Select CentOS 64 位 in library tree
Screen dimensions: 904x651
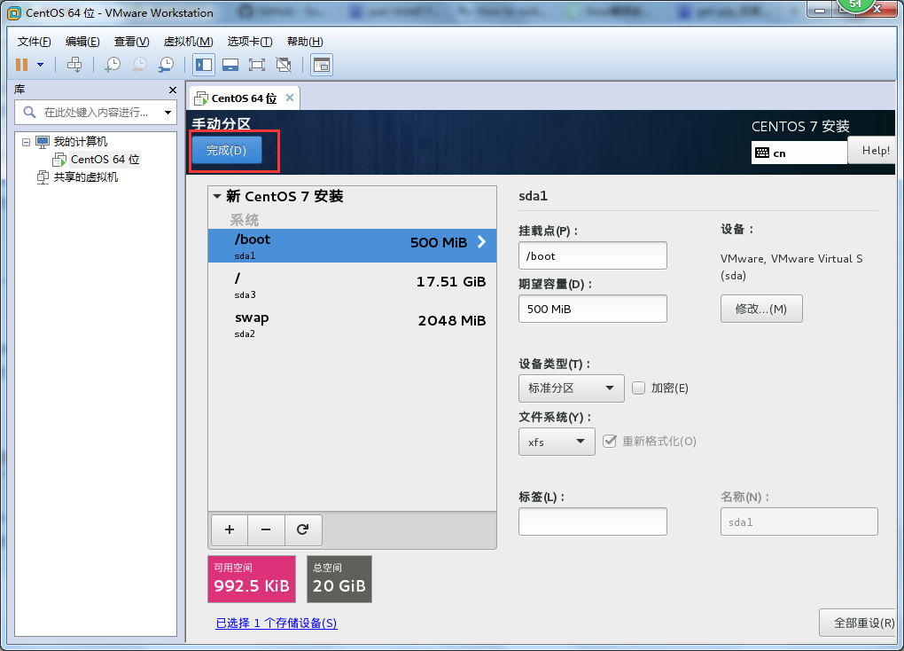(x=105, y=160)
